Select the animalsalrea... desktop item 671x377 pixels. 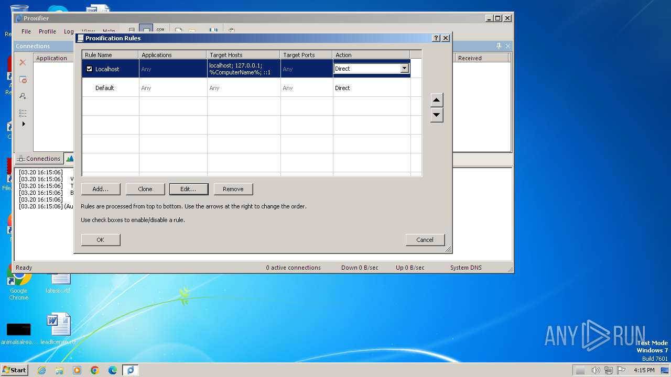point(19,334)
